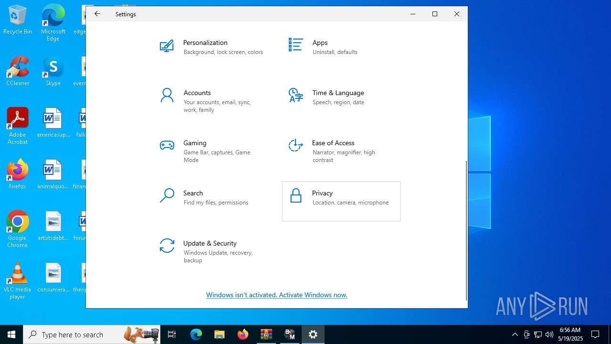
Task: Show hidden system tray icons
Action: pyautogui.click(x=515, y=334)
